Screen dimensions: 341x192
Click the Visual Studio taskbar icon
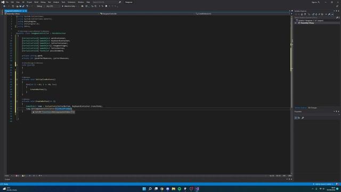click(x=197, y=189)
